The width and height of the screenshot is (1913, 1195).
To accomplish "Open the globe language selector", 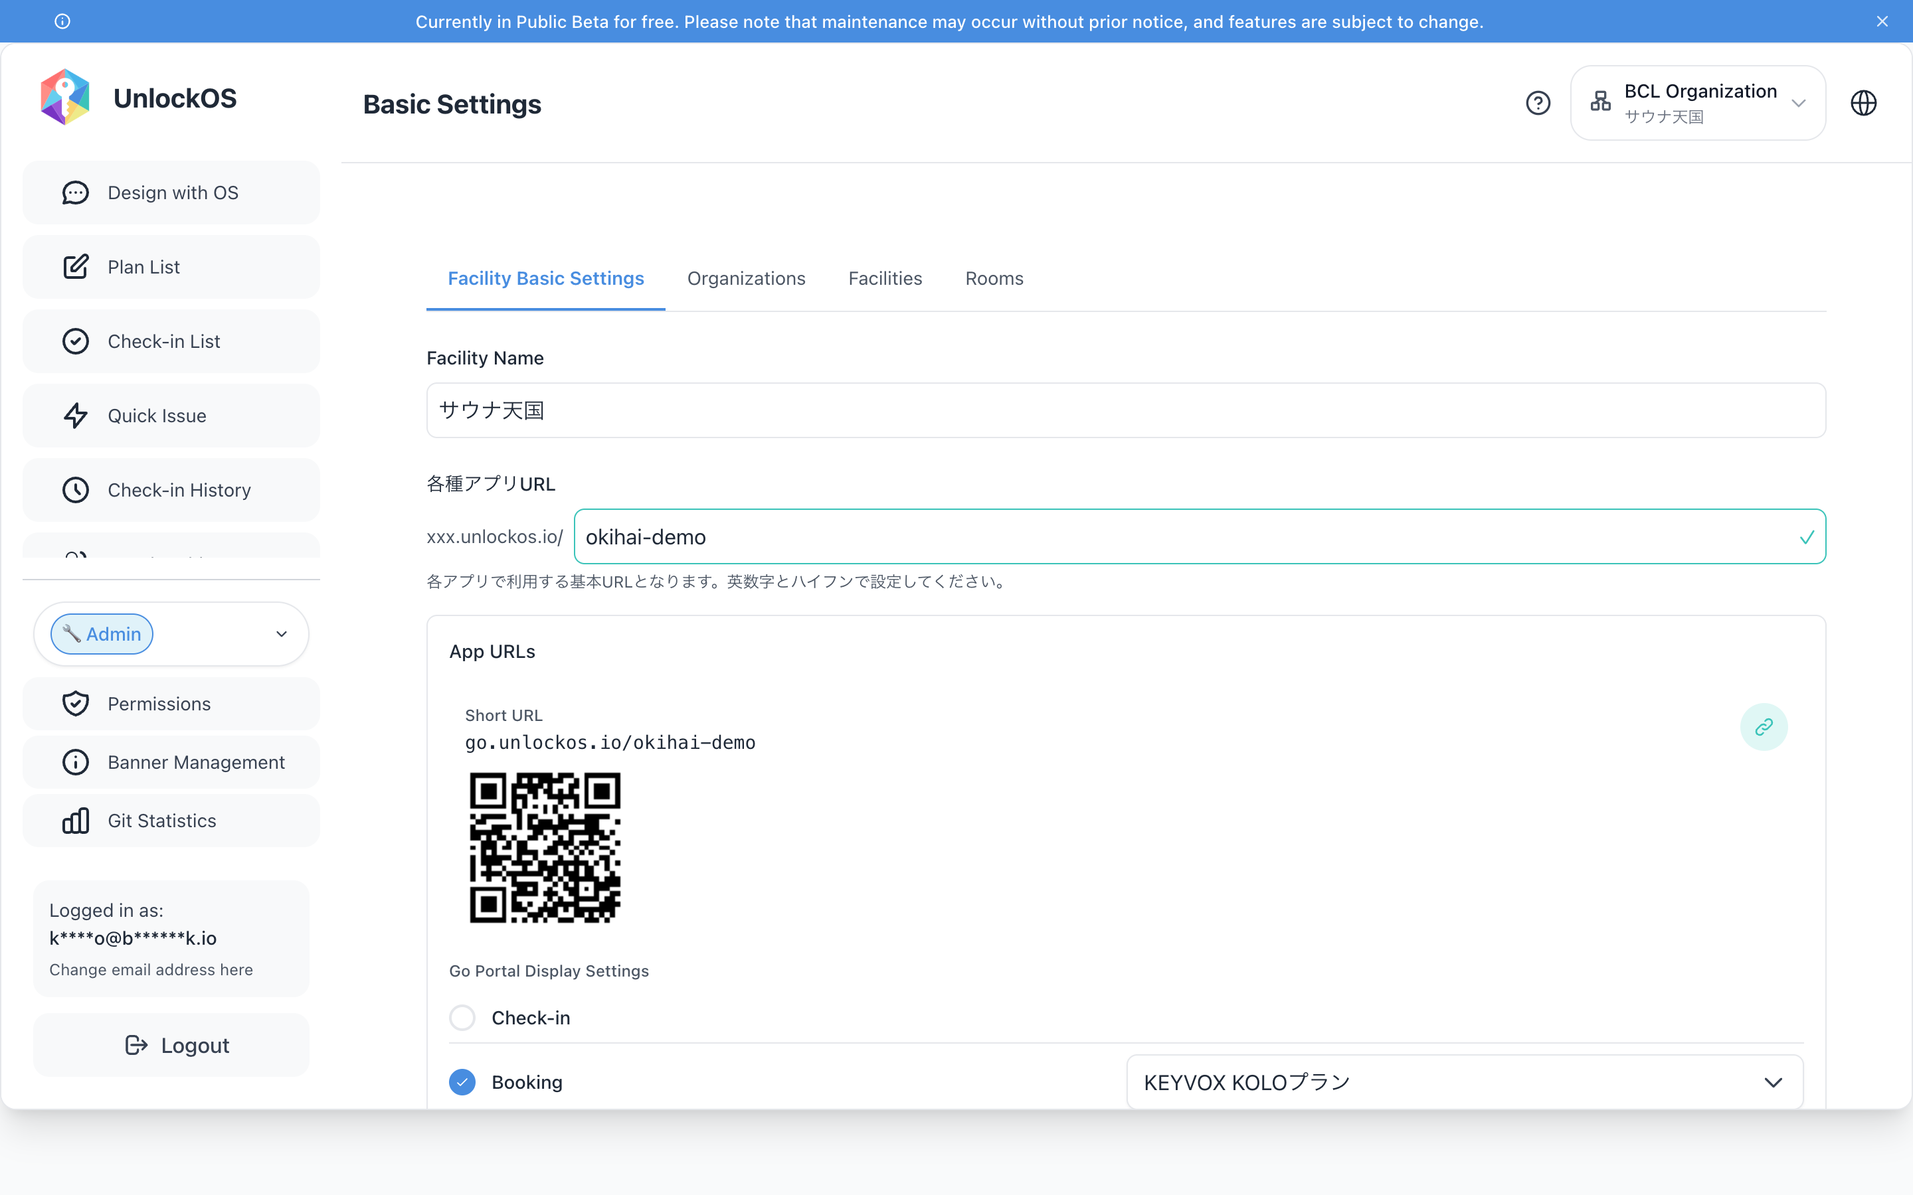I will [x=1864, y=103].
